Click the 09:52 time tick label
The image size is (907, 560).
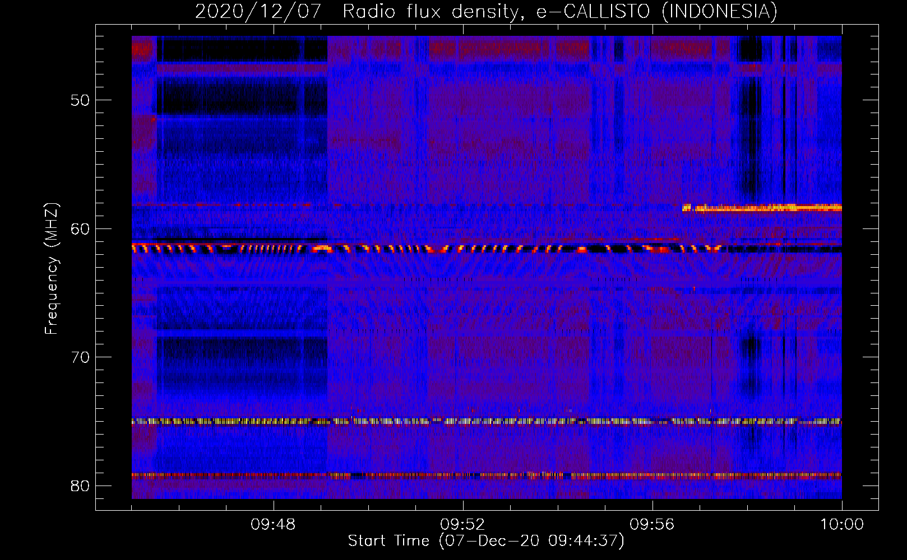click(x=462, y=525)
